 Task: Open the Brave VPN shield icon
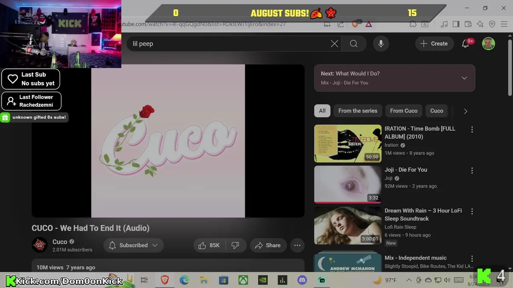pyautogui.click(x=492, y=24)
